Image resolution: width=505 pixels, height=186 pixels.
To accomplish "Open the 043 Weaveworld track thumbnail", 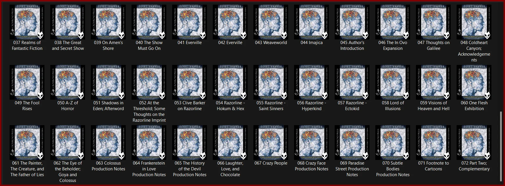I will tap(271, 22).
